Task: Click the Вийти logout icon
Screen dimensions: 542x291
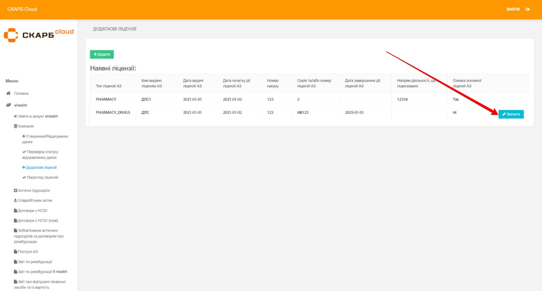Action: [x=528, y=9]
